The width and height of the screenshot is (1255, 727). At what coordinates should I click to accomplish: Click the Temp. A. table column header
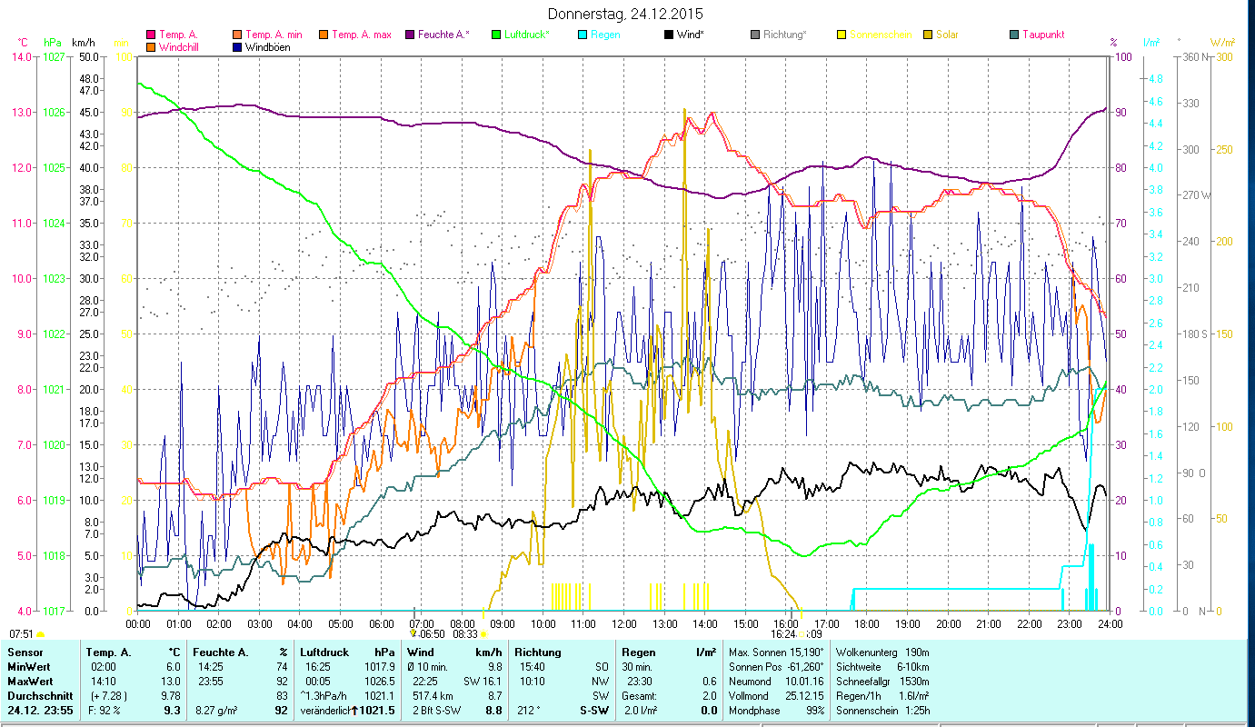point(108,652)
